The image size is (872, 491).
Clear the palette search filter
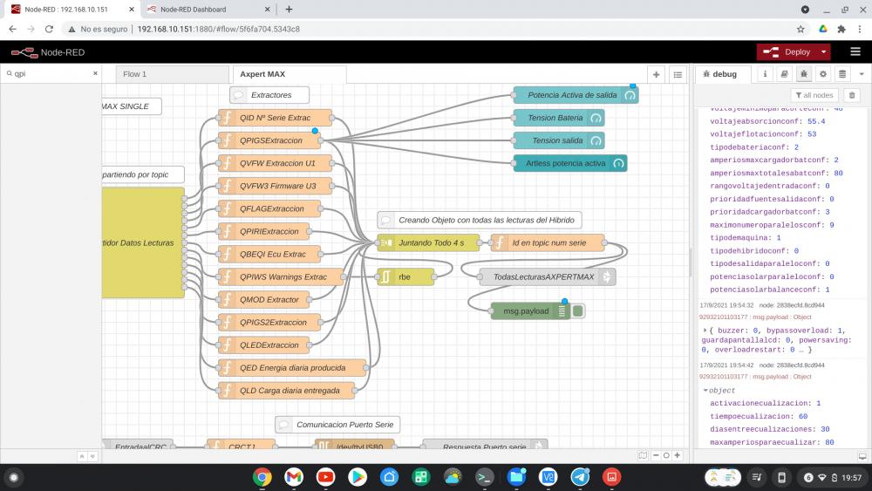pos(95,73)
